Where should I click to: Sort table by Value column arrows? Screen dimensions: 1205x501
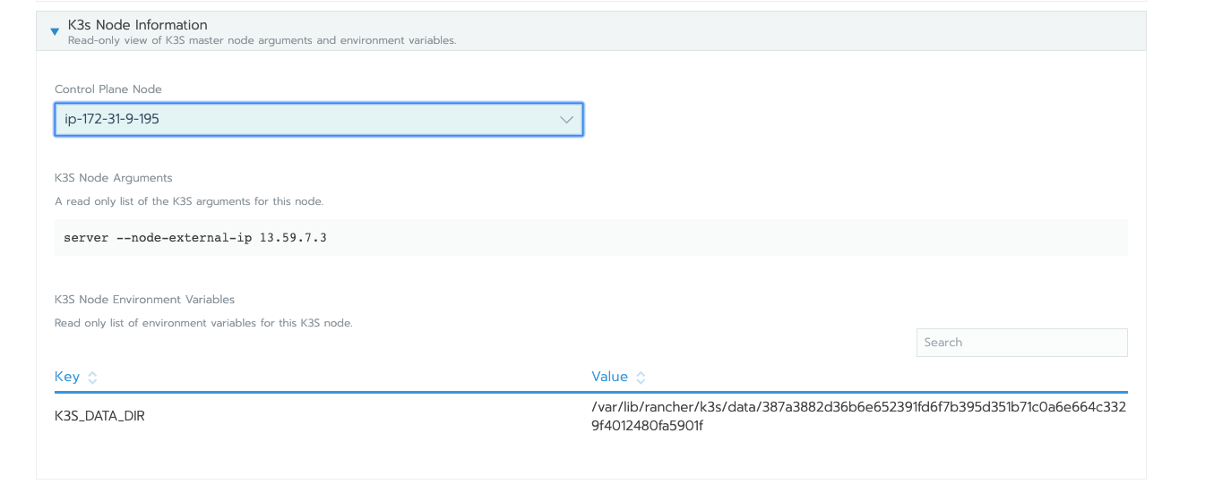coord(641,378)
